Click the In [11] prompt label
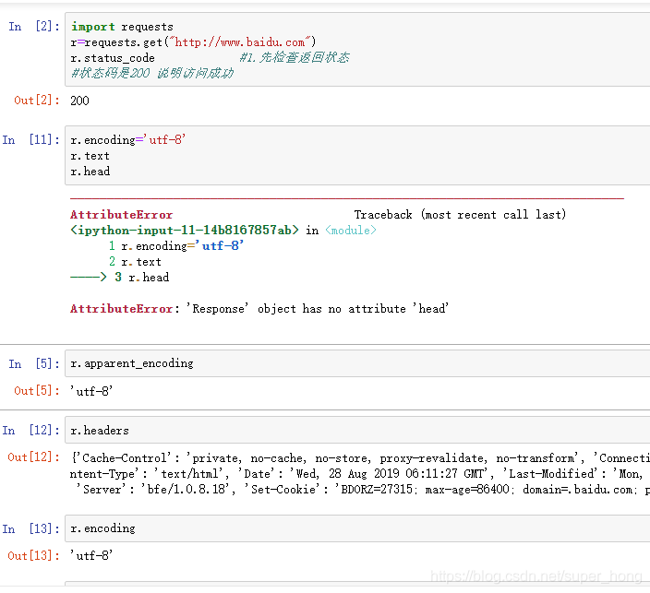 (x=31, y=140)
